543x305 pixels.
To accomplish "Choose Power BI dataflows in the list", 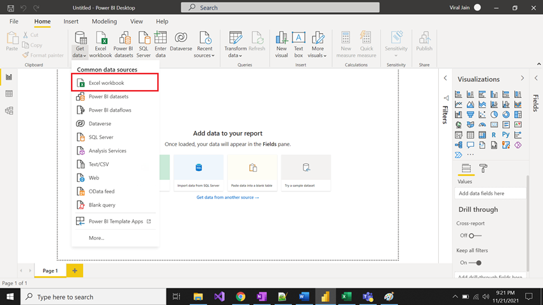I will pyautogui.click(x=115, y=110).
